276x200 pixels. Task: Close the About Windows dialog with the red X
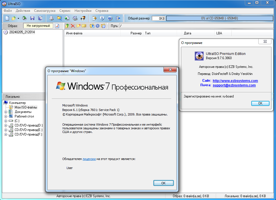pos(170,70)
